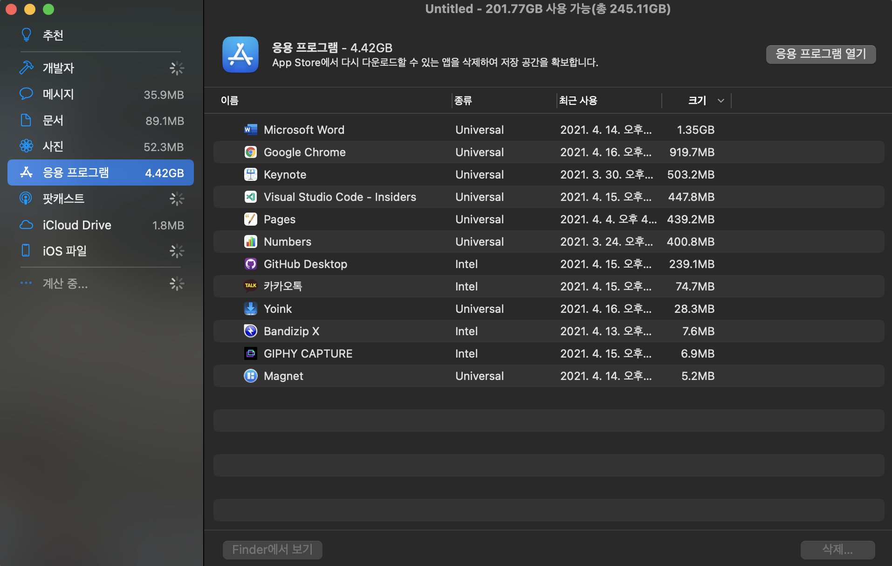Viewport: 892px width, 566px height.
Task: Select the GitHub Desktop name text
Action: pos(305,264)
